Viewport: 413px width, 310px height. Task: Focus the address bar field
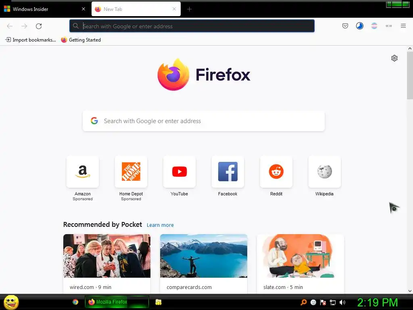(x=192, y=26)
